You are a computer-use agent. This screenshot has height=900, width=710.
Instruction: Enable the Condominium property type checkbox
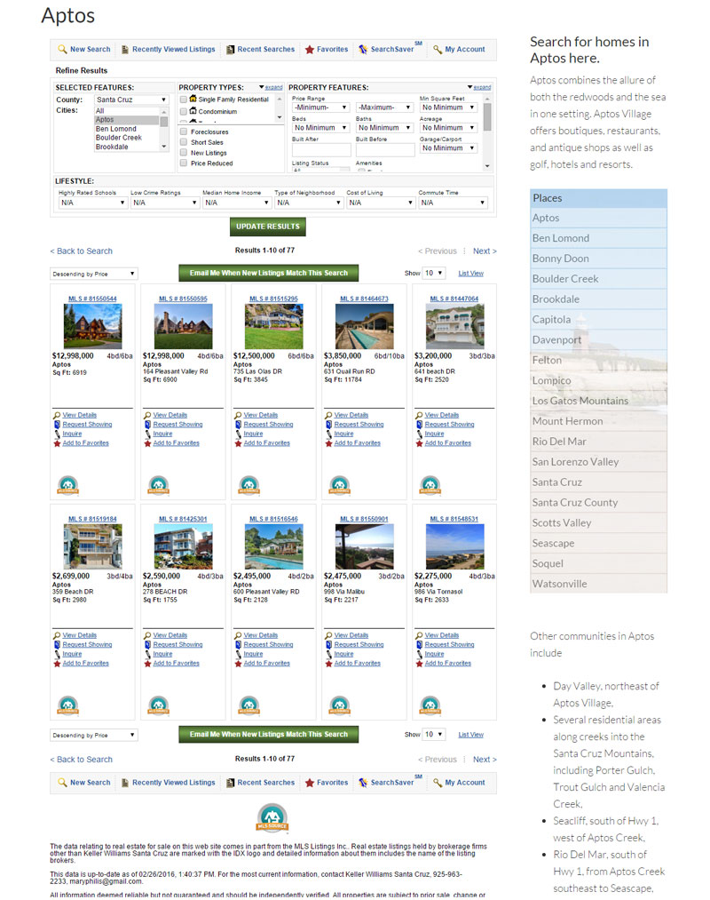coord(182,110)
